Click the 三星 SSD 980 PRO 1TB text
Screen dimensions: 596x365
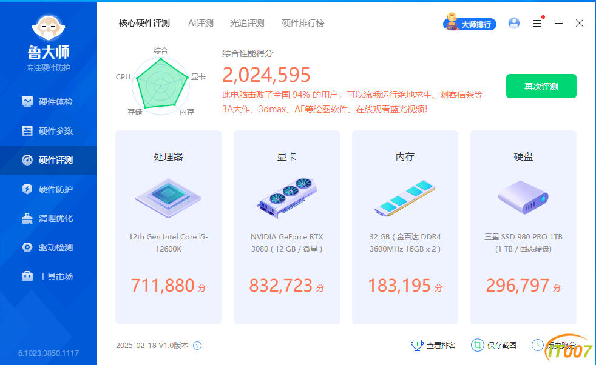(523, 243)
